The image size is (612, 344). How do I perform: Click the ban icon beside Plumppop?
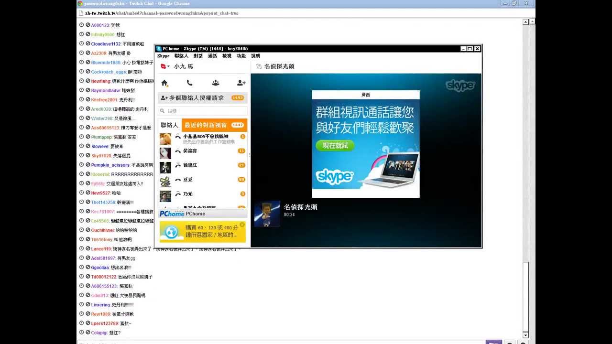coord(88,137)
